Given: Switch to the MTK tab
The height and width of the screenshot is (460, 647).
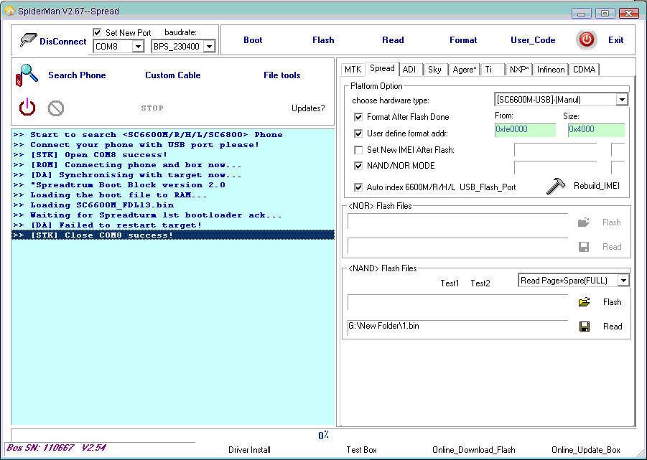Looking at the screenshot, I should tap(353, 69).
